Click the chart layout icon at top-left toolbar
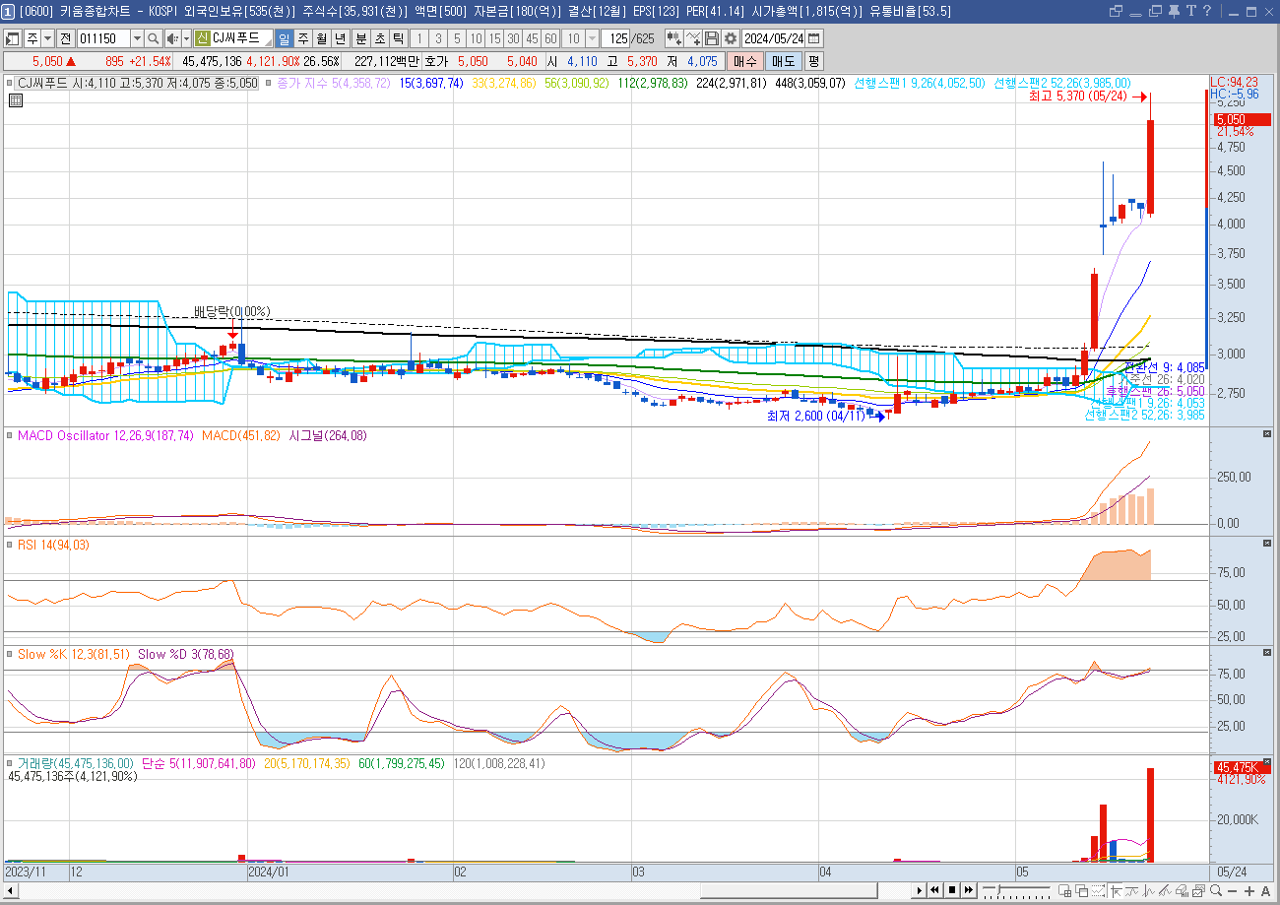 click(x=13, y=38)
